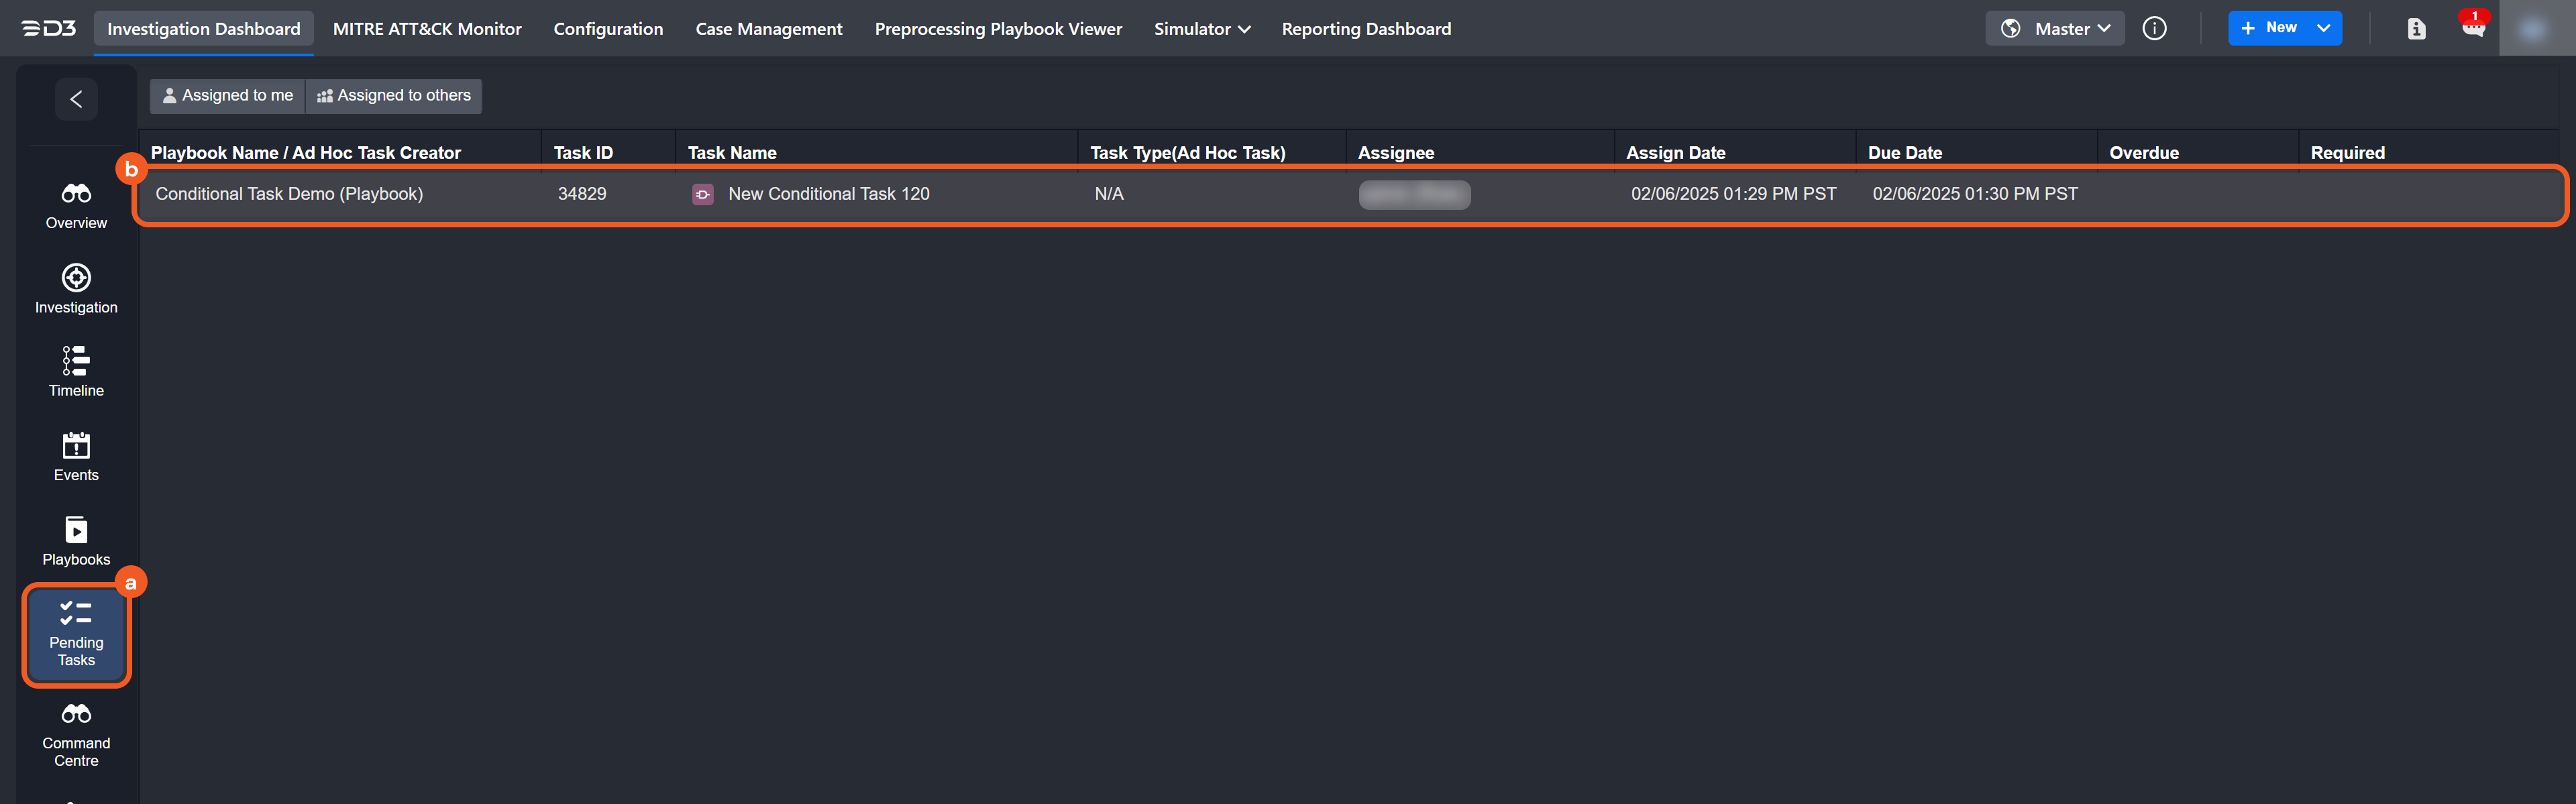Switch to Case Management tab
This screenshot has width=2576, height=804.
[x=768, y=28]
